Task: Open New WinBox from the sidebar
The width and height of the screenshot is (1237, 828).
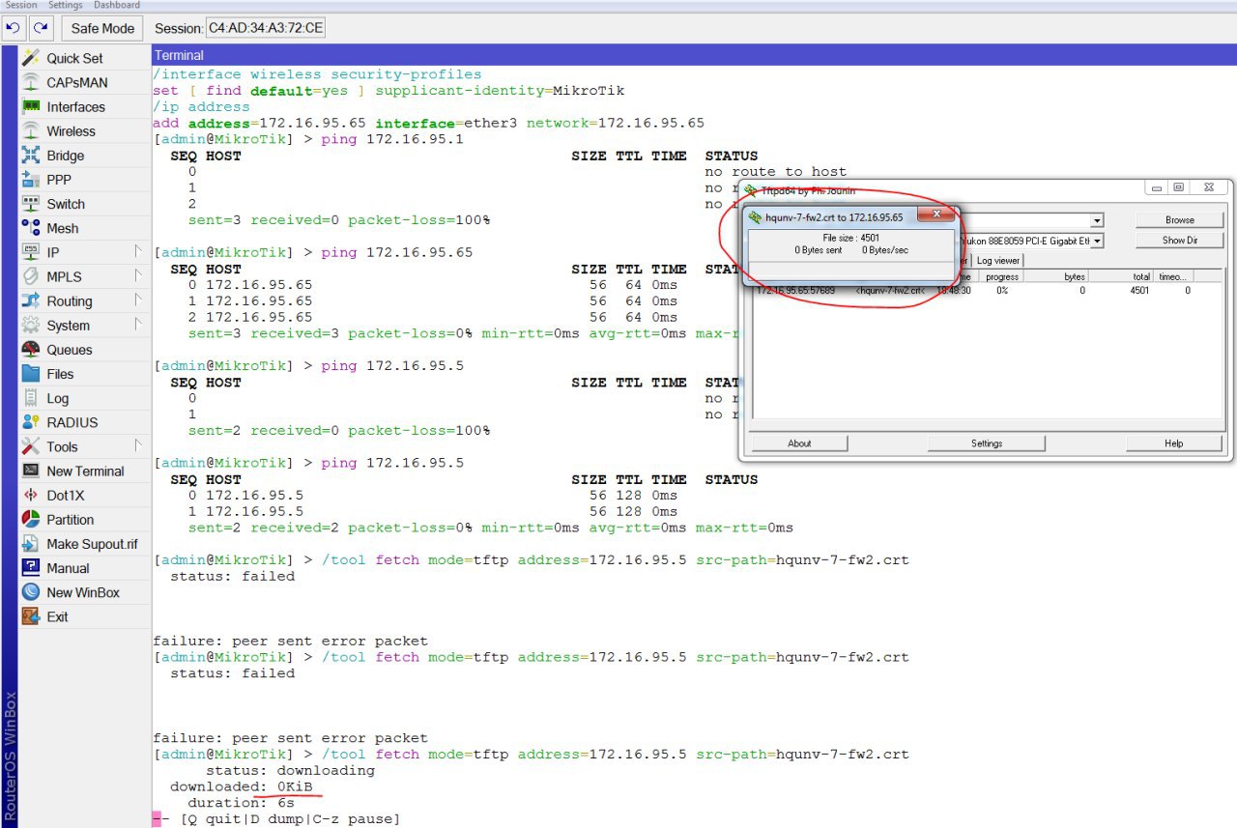Action: pos(85,592)
